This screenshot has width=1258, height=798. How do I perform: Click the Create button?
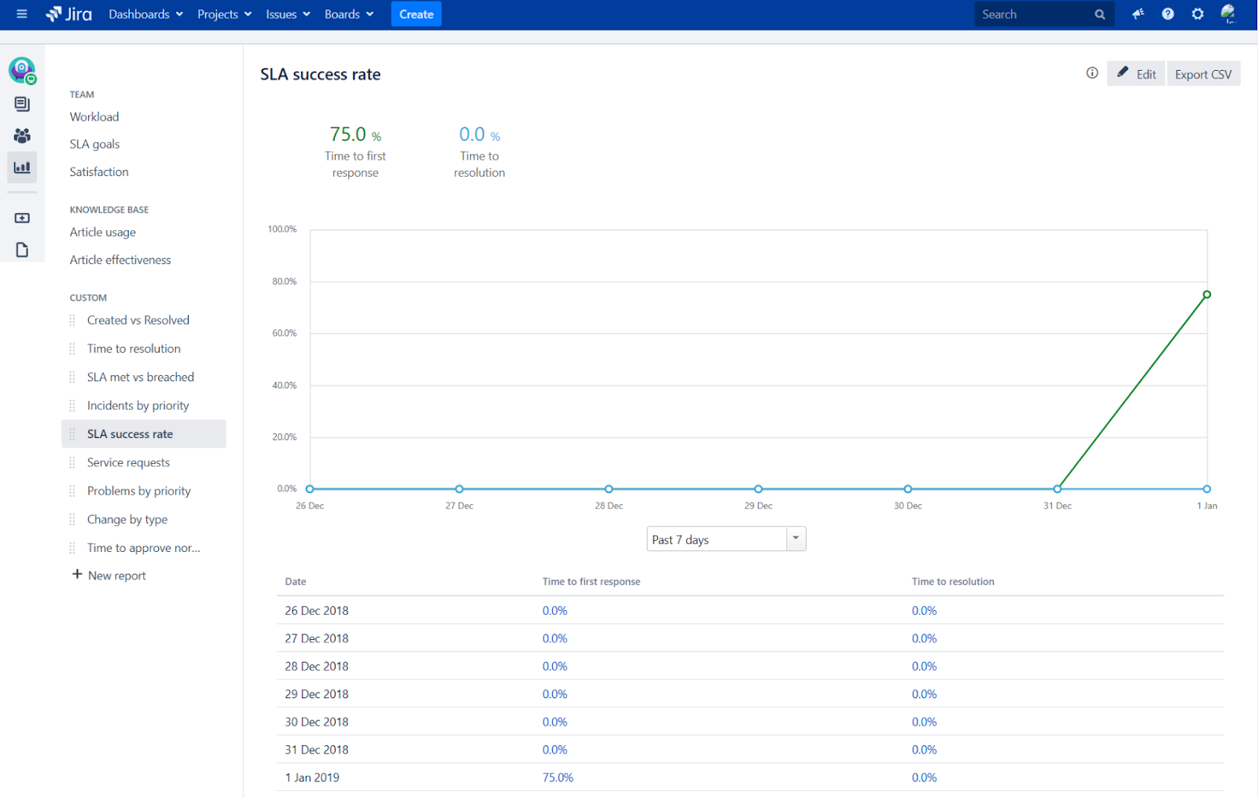[416, 13]
